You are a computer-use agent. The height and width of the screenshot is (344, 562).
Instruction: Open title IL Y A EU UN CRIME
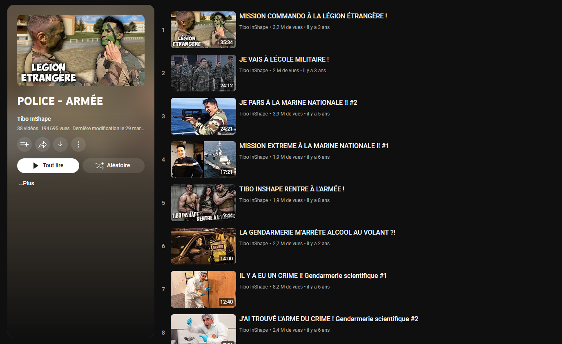coord(313,275)
